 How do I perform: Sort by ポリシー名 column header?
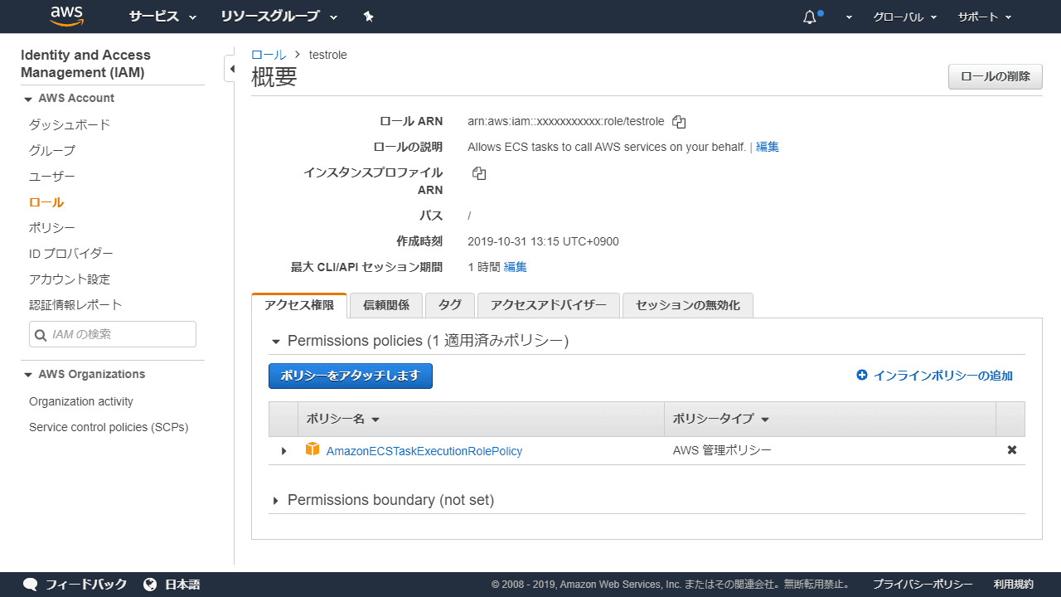(x=343, y=420)
